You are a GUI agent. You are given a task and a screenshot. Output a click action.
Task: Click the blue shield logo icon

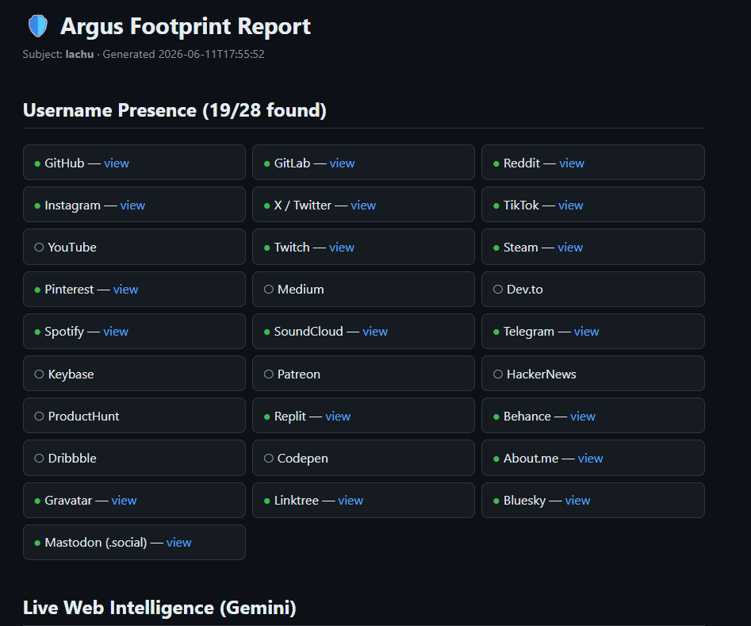(x=38, y=26)
